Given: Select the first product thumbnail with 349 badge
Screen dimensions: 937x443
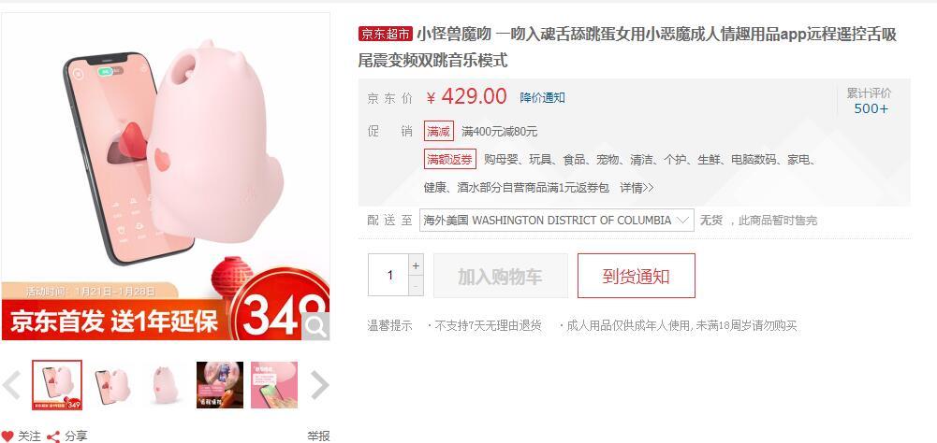Looking at the screenshot, I should click(57, 385).
